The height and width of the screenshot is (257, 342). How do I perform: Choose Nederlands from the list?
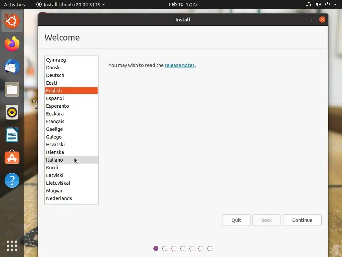[x=71, y=198]
